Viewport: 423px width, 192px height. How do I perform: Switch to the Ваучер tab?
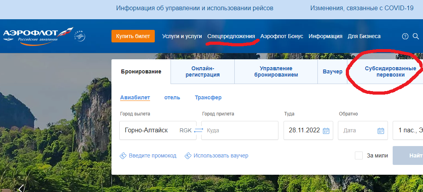pos(332,71)
